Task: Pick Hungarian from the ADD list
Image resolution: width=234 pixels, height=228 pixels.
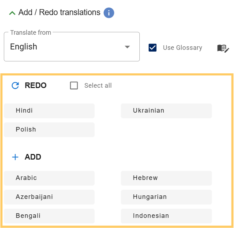Action: (166, 197)
